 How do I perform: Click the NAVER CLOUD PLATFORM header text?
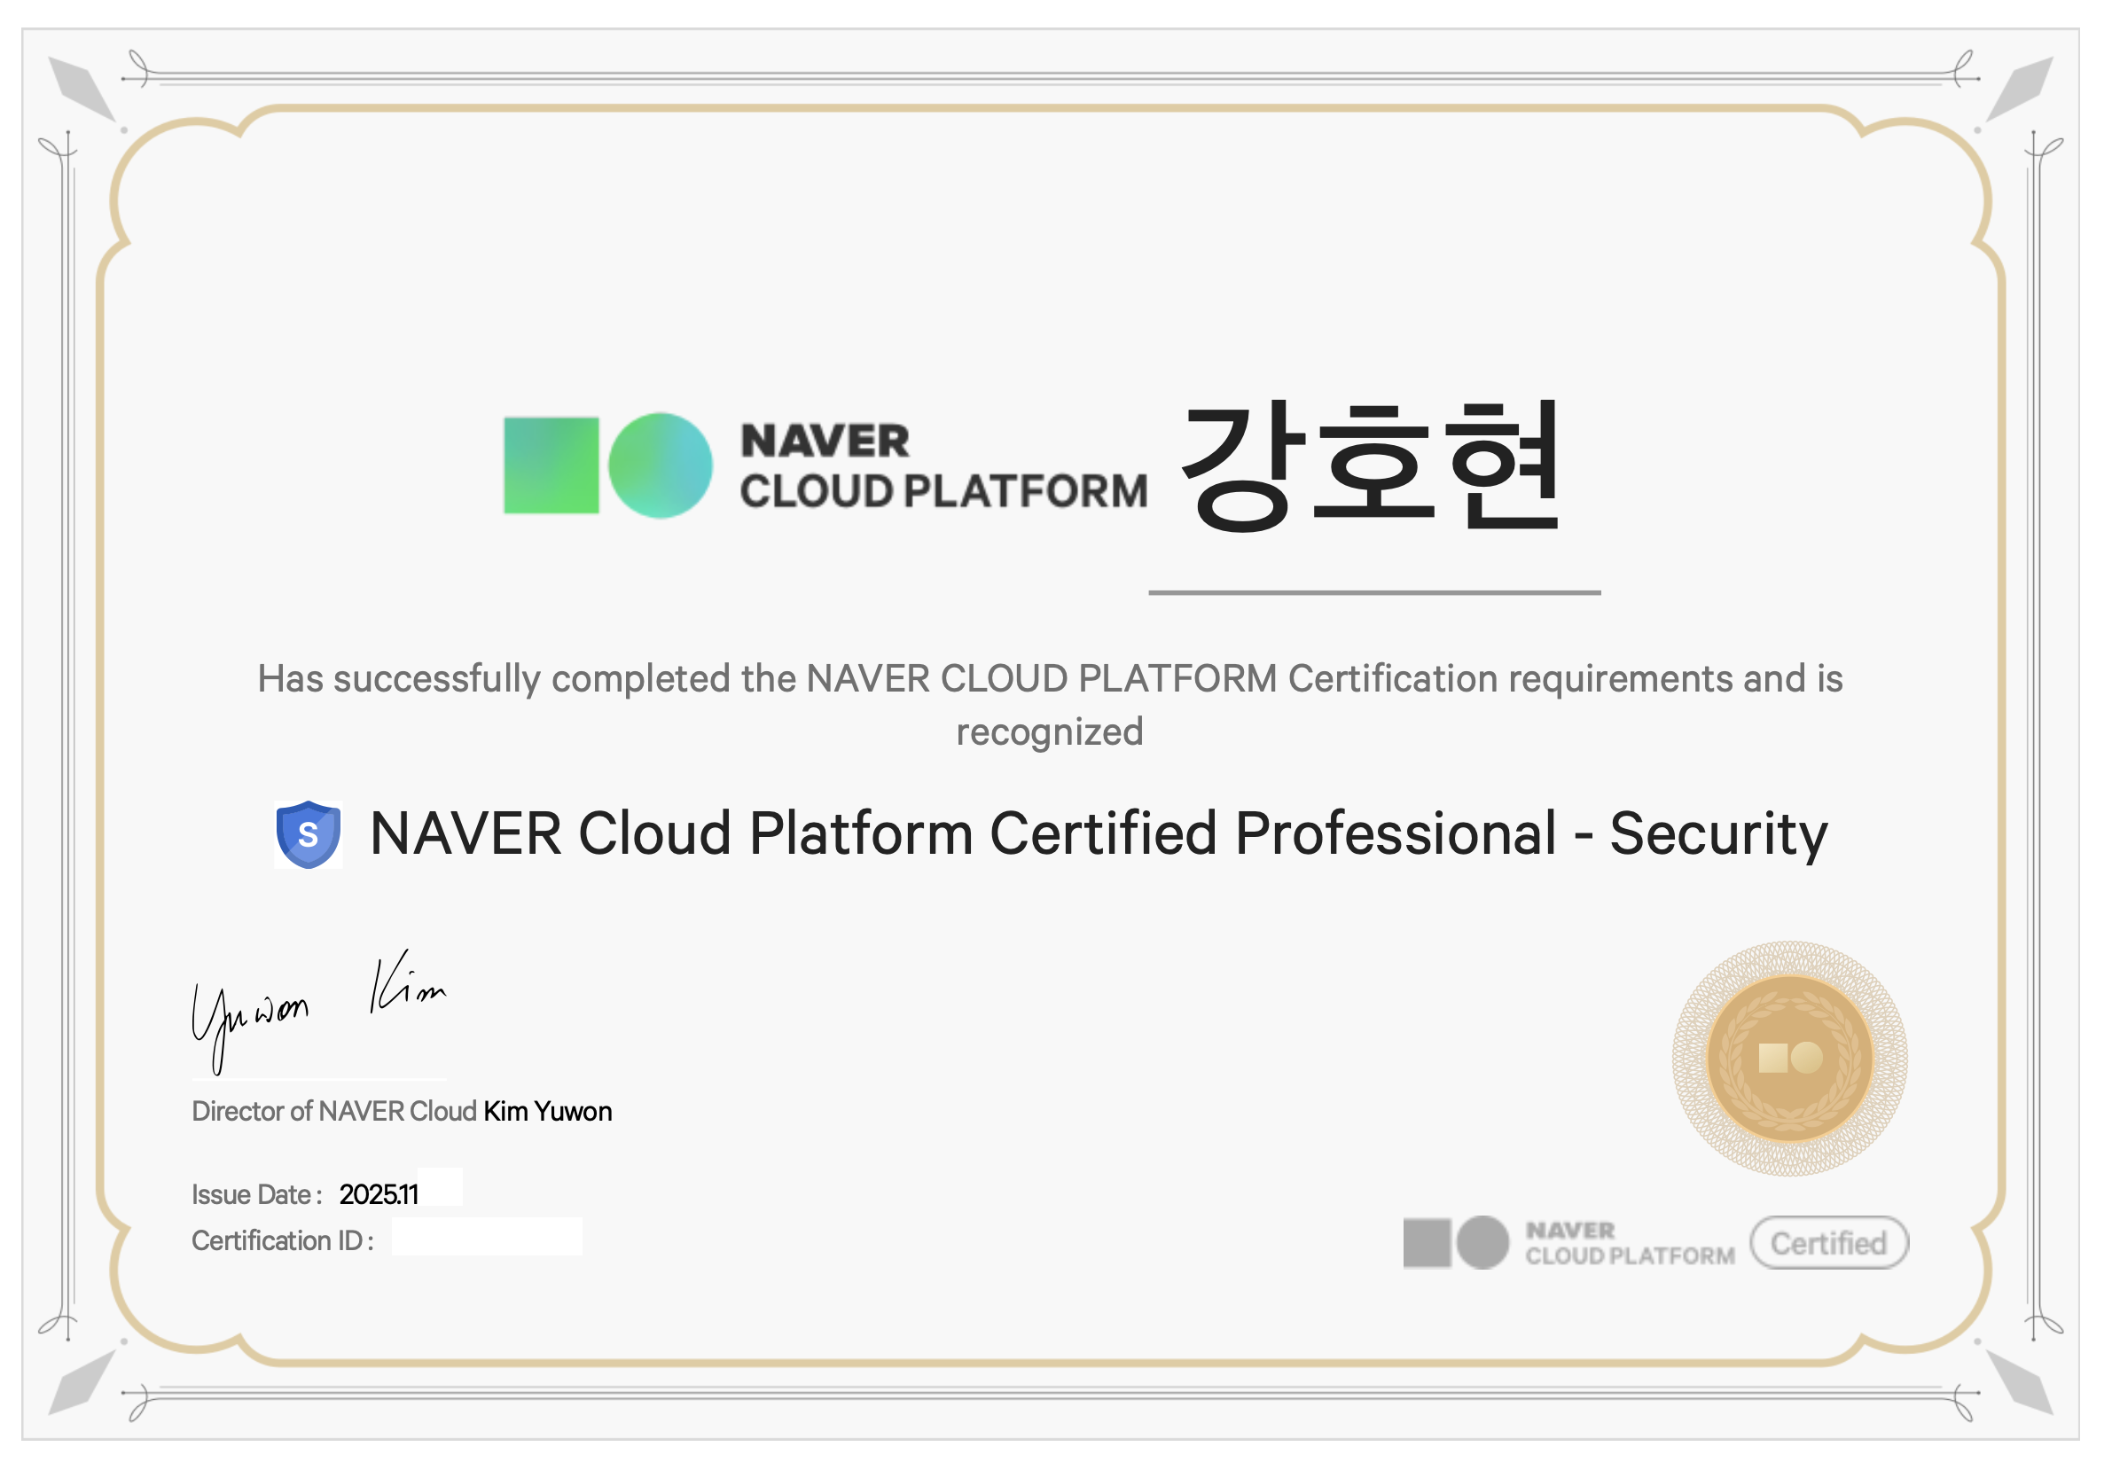click(943, 465)
